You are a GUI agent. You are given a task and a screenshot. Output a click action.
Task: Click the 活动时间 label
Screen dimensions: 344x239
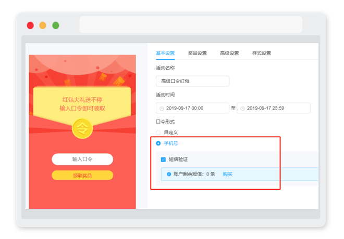pyautogui.click(x=165, y=95)
